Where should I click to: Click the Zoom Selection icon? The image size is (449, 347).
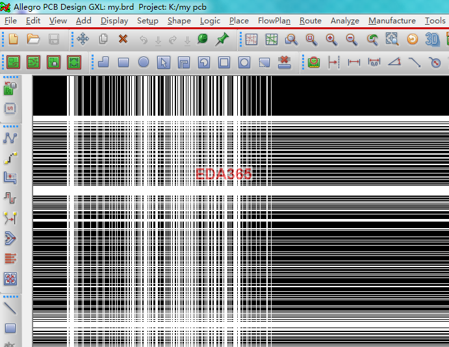(392, 39)
